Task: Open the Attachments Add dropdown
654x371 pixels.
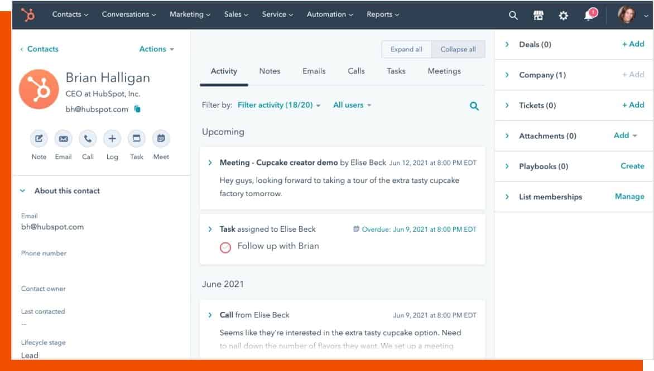Action: point(625,135)
